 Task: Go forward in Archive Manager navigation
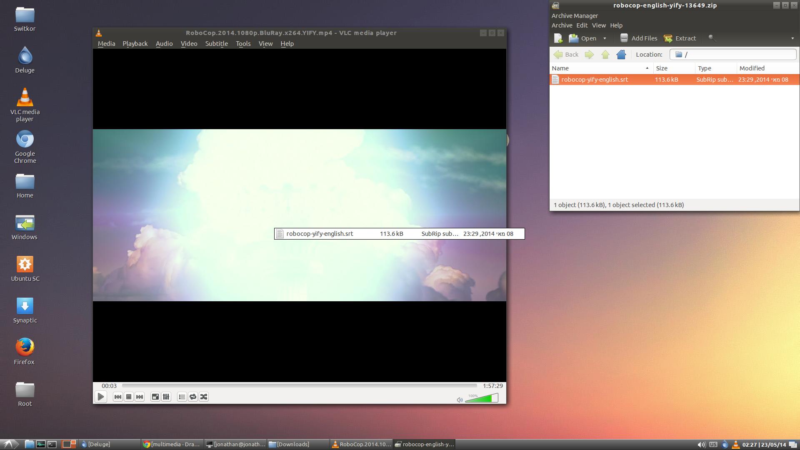coord(589,55)
